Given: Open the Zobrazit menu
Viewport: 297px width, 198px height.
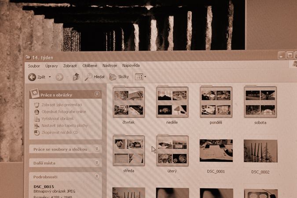Looking at the screenshot, I should [x=70, y=66].
